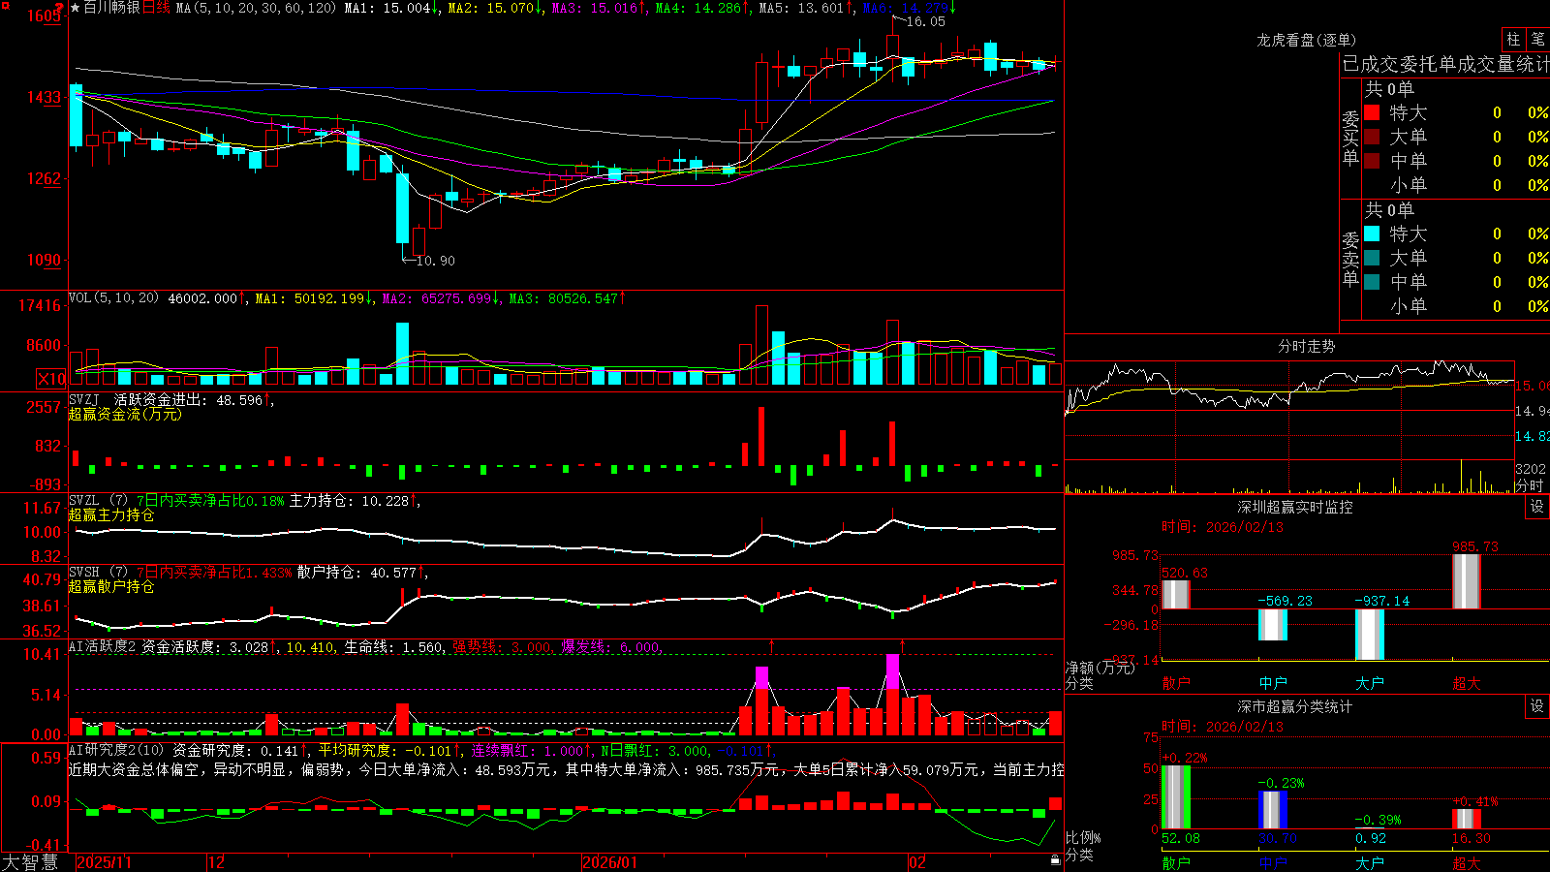Click the X10 volume scale icon
The width and height of the screenshot is (1550, 872).
click(x=51, y=379)
